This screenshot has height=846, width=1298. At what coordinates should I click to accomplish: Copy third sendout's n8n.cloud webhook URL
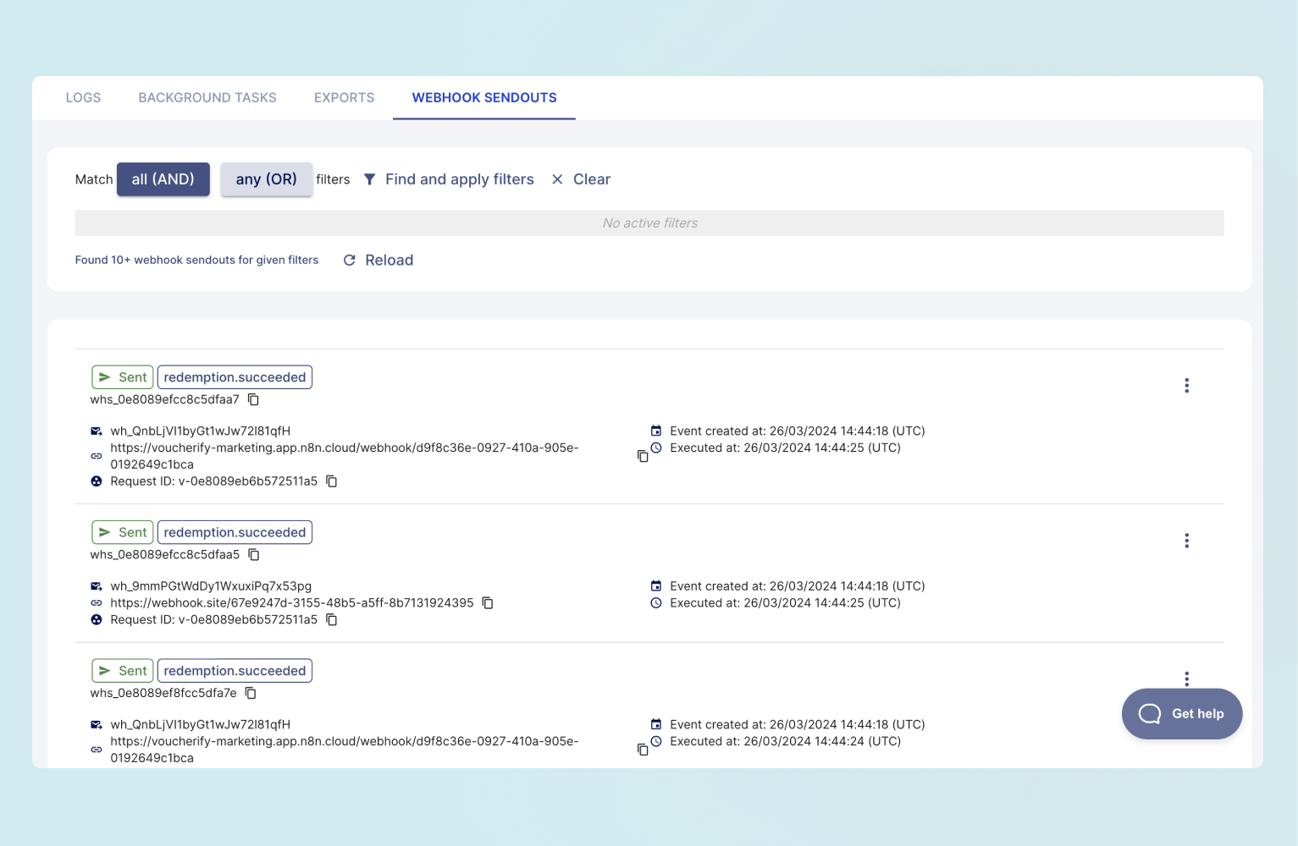pyautogui.click(x=643, y=750)
